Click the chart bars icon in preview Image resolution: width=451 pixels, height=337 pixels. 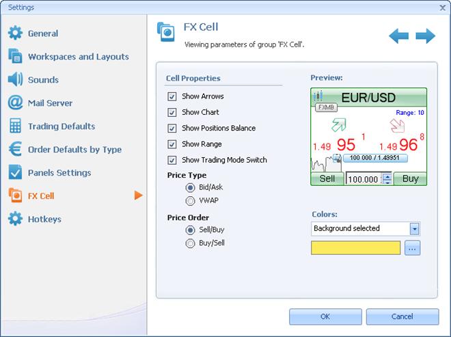tap(318, 96)
